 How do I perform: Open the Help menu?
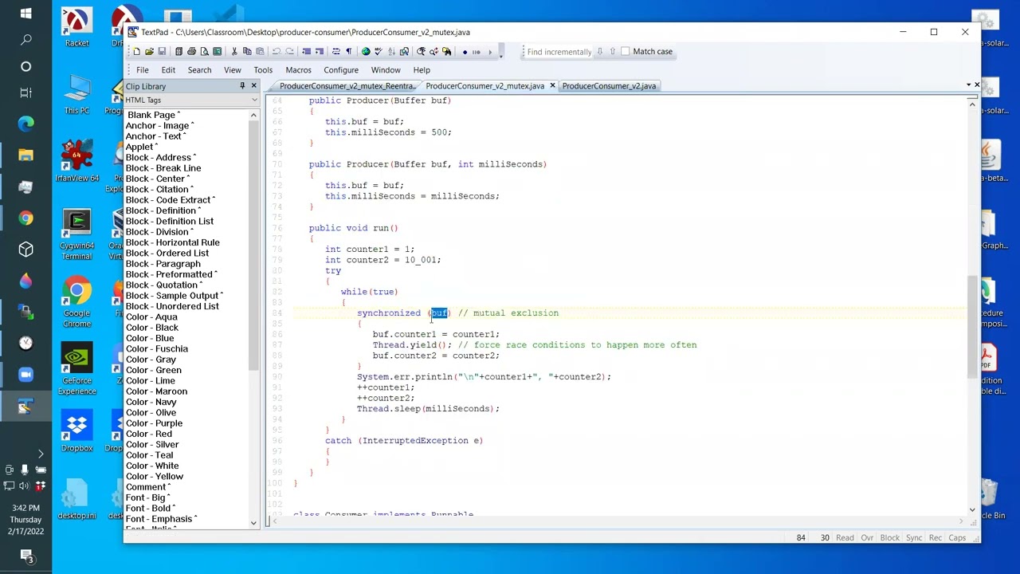[x=422, y=70]
